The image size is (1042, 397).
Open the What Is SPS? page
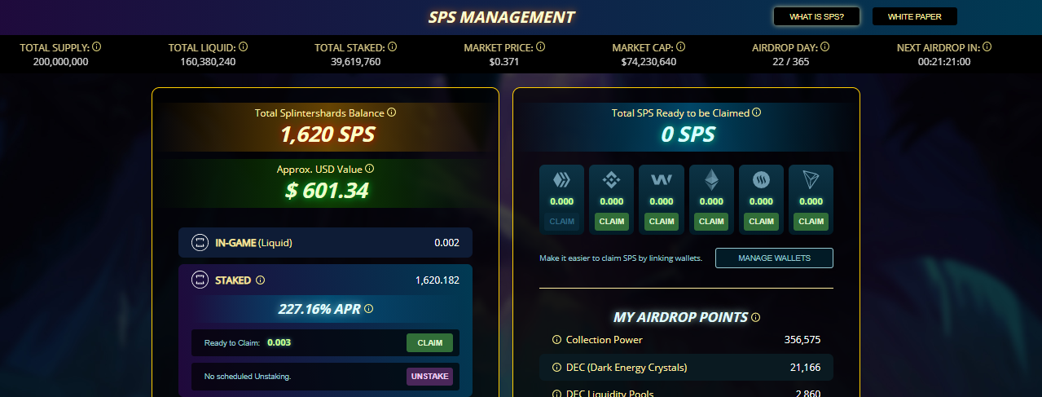click(x=816, y=16)
